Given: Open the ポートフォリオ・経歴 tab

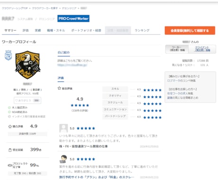Looking at the screenshot, I should (86, 30).
